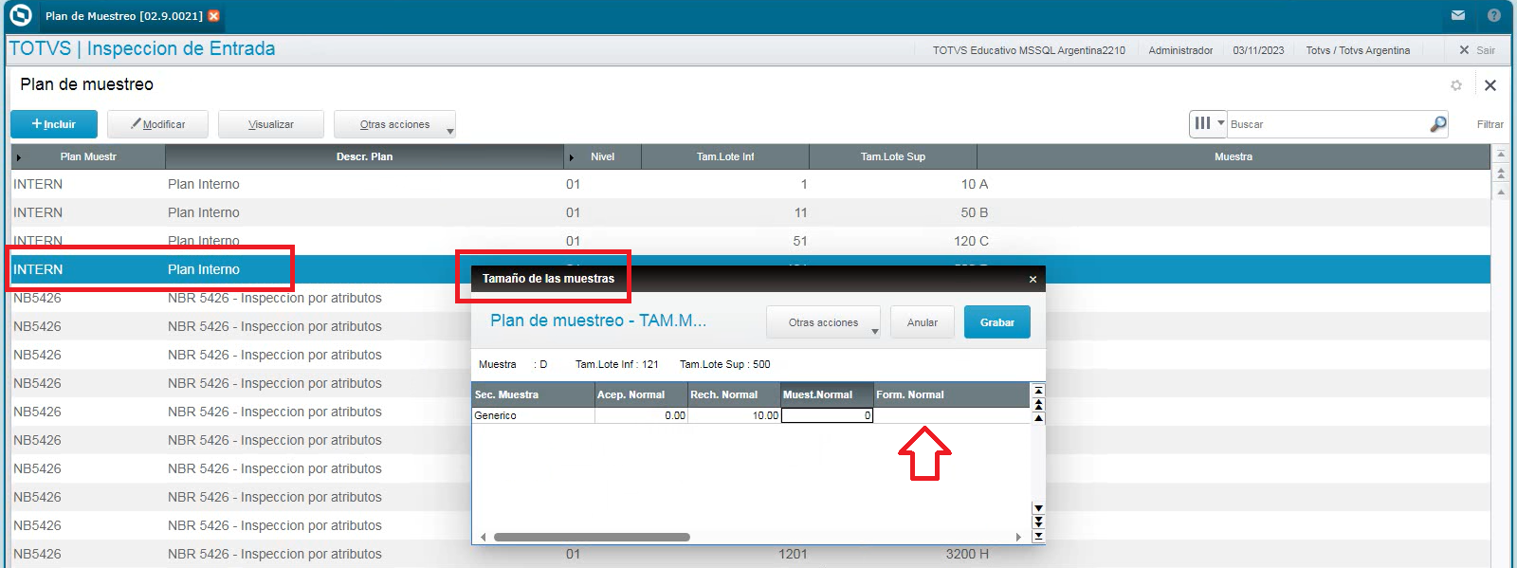1517x568 pixels.
Task: Jump to first row in dialog grid
Action: (1038, 390)
